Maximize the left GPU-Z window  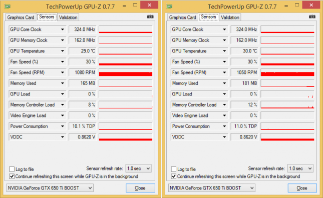click(x=135, y=5)
